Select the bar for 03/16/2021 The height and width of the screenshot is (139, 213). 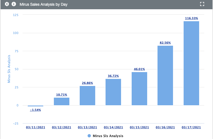tap(165, 75)
